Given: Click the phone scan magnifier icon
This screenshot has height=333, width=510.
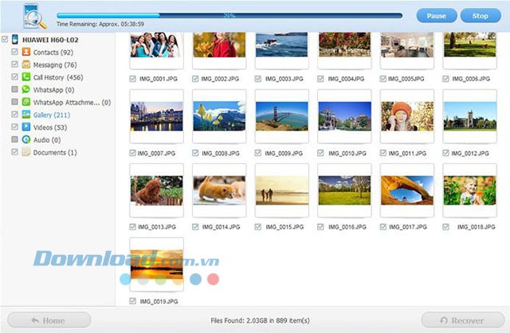Looking at the screenshot, I should pyautogui.click(x=35, y=16).
